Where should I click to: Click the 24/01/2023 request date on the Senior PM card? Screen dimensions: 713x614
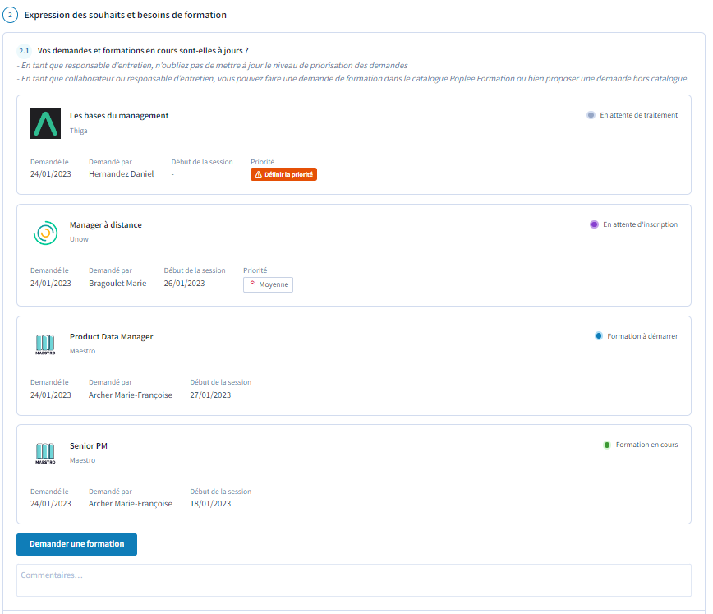pyautogui.click(x=51, y=503)
